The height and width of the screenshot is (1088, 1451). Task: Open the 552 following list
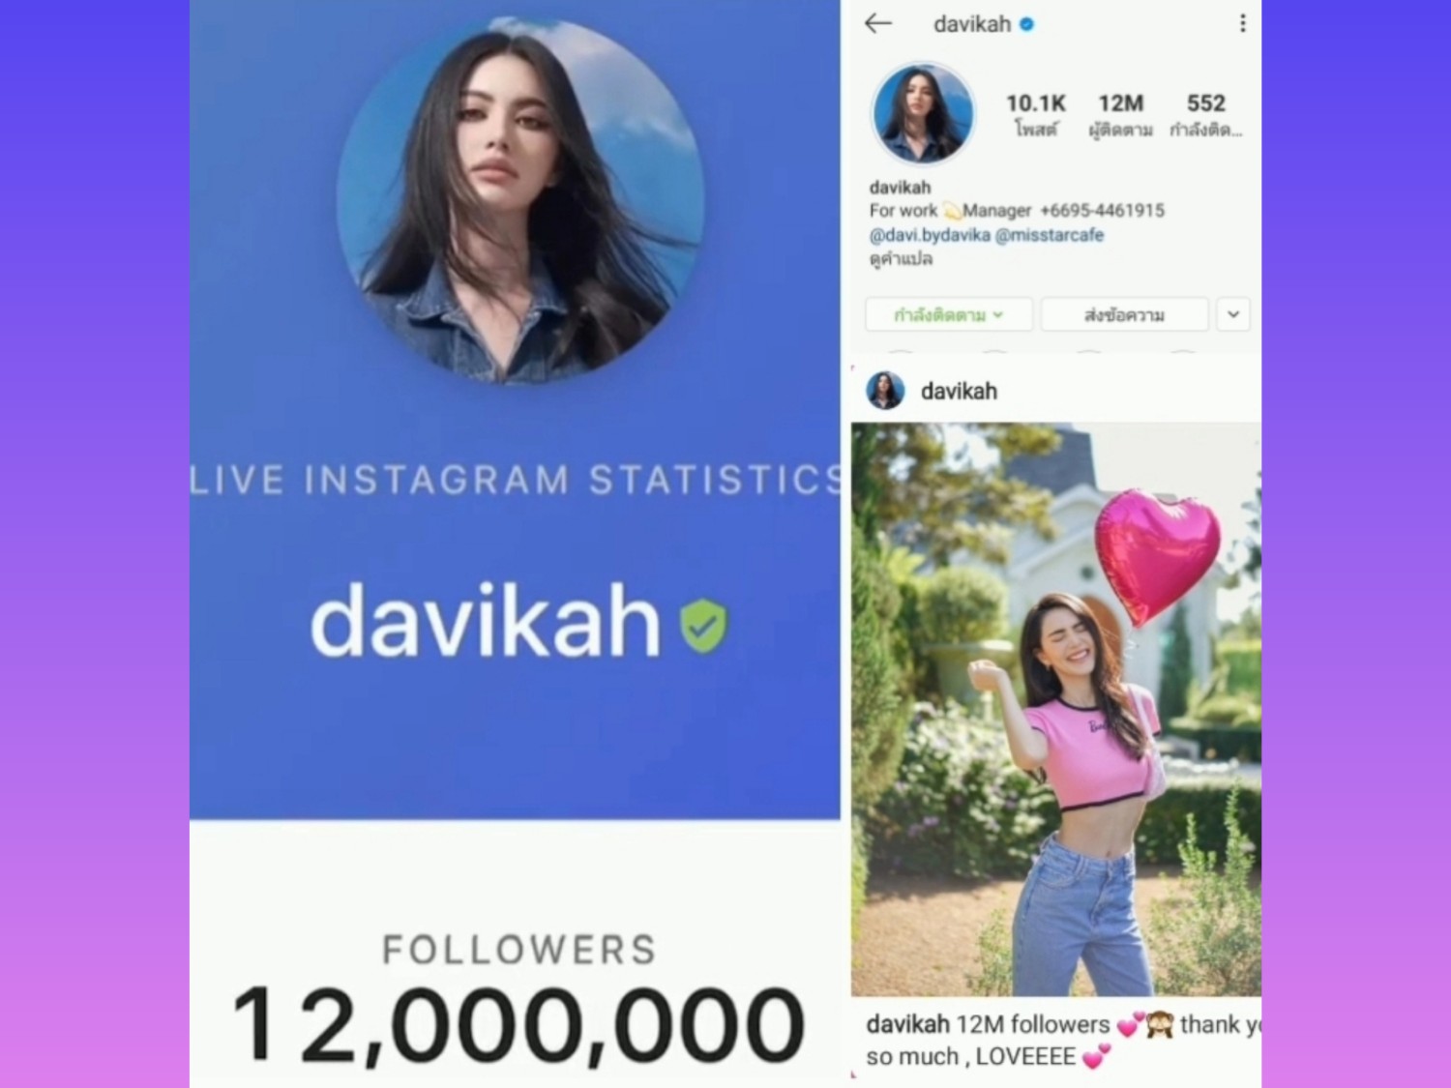tap(1205, 115)
